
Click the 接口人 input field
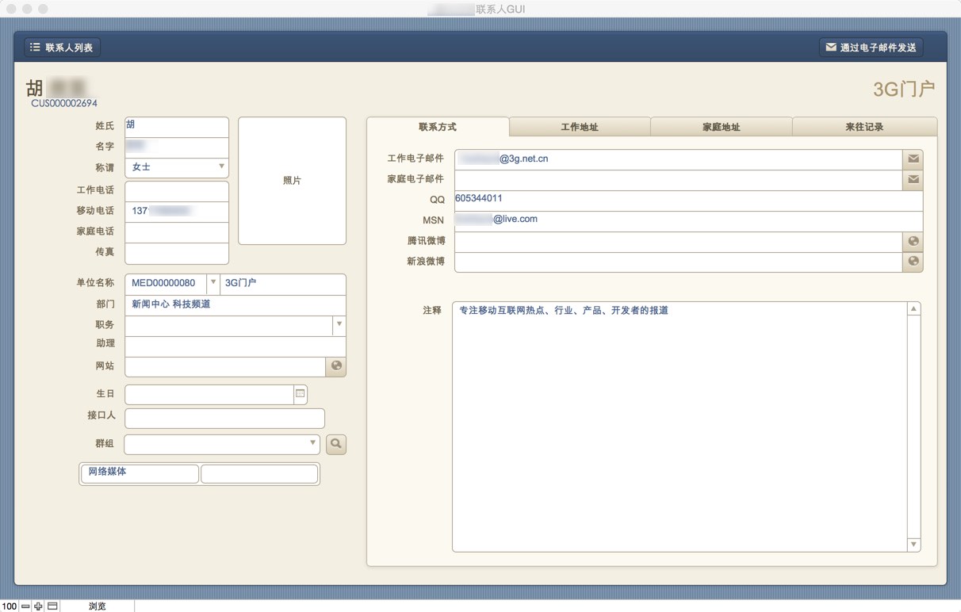(225, 419)
